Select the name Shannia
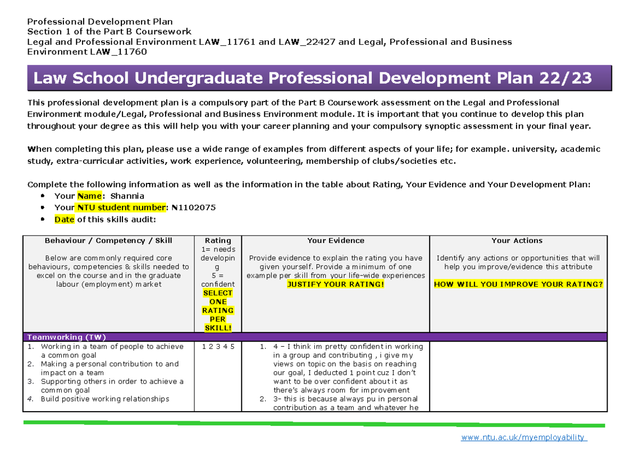Viewport: 639px width, 451px height. (127, 196)
